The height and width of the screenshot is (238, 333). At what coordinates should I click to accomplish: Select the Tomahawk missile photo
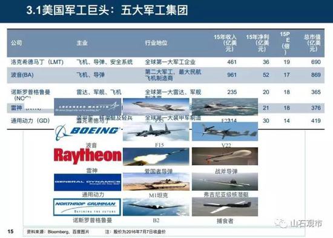(x=225, y=157)
